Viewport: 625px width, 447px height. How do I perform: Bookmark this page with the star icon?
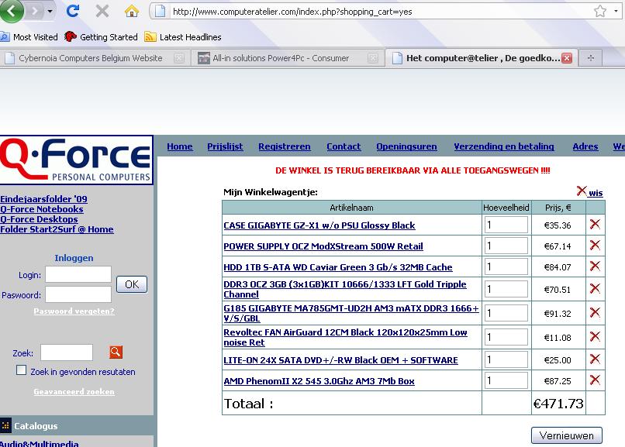(x=600, y=11)
